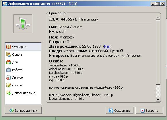Image resolution: width=167 pixels, height=120 pixels.
Task: Save contact info with Сохранить
Action: (119, 111)
